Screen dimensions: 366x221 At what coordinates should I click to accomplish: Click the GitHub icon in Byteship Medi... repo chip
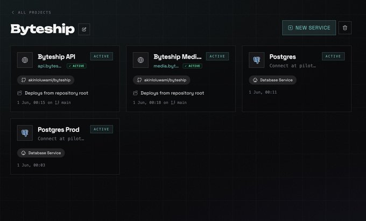139,80
